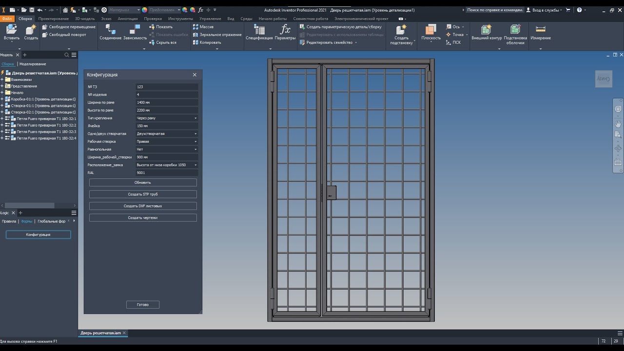Click the help search field
Image resolution: width=624 pixels, height=351 pixels.
[x=494, y=10]
